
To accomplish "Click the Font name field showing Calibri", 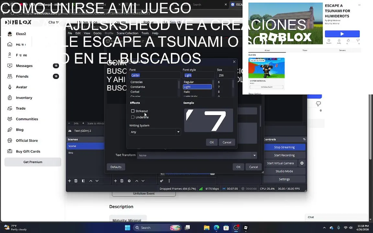I will [155, 75].
